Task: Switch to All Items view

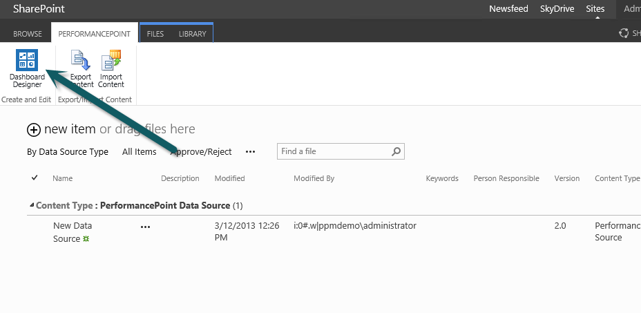Action: (139, 152)
